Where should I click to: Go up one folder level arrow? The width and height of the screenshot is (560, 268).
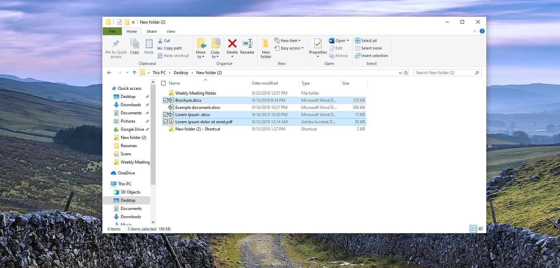pyautogui.click(x=134, y=73)
